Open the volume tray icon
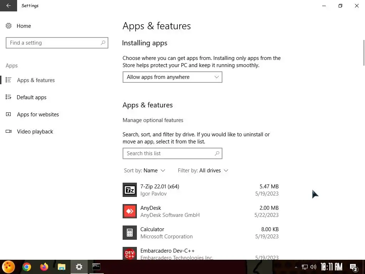The image size is (365, 274). 313,267
